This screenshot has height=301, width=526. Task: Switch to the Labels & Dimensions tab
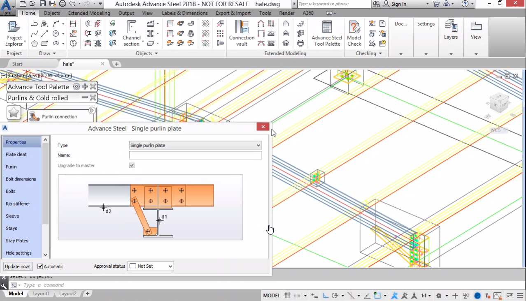coord(185,13)
